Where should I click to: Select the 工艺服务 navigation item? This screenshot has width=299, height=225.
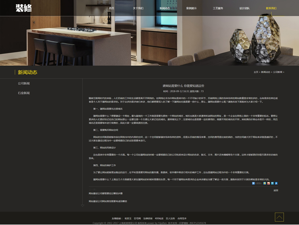pyautogui.click(x=218, y=8)
